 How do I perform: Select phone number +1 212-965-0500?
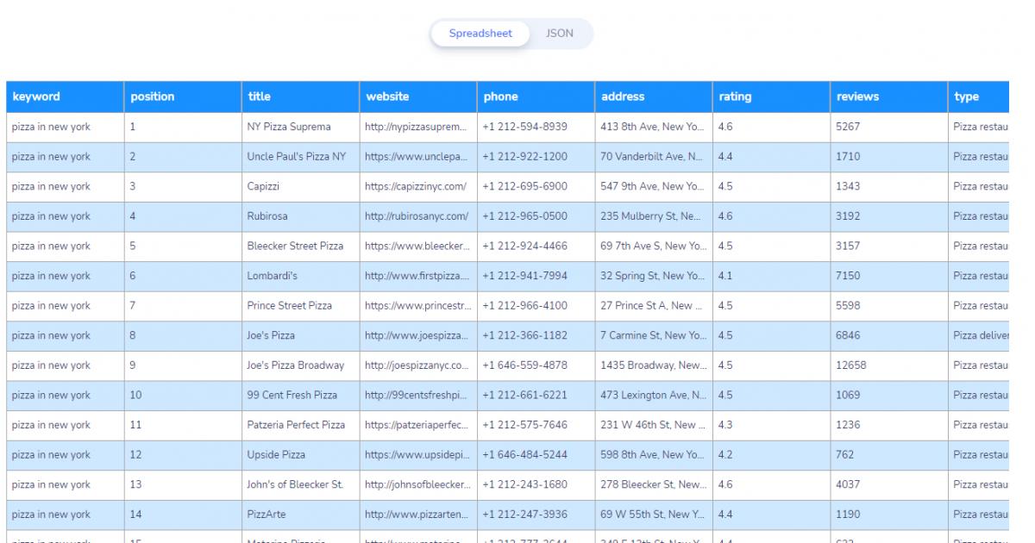[536, 216]
